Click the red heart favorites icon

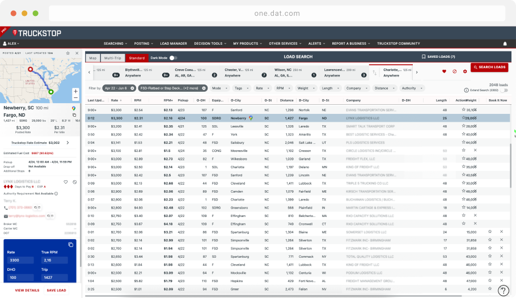[x=444, y=71]
